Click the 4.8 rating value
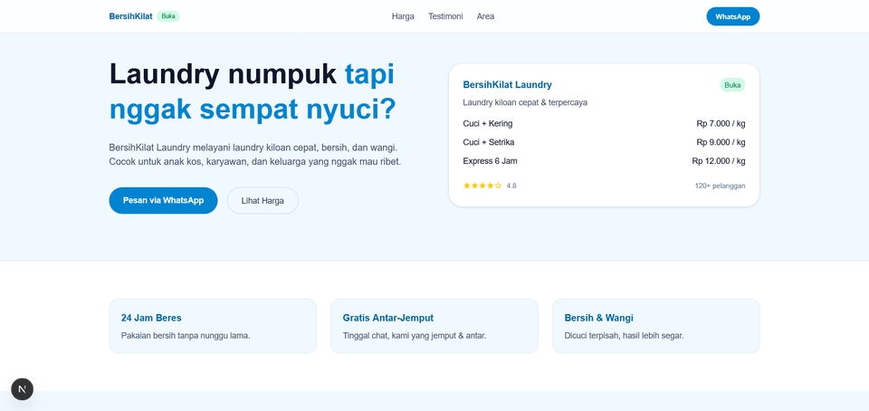The image size is (869, 411). click(511, 186)
